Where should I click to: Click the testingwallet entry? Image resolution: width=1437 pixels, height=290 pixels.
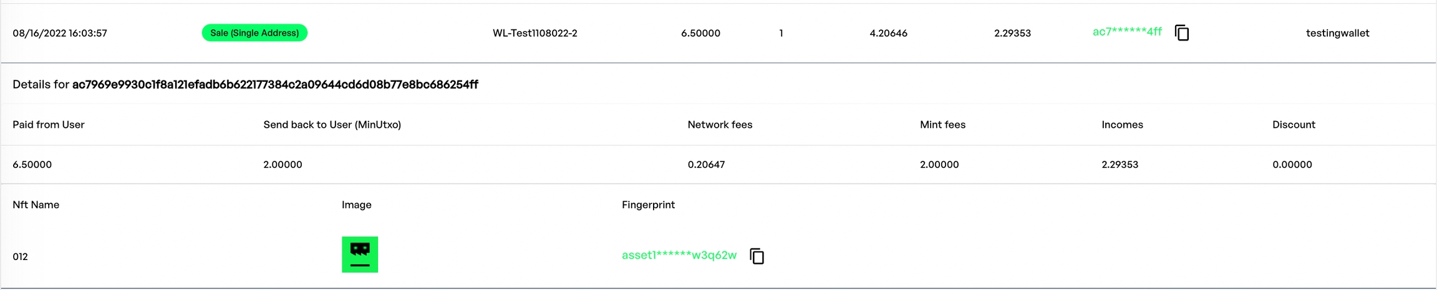[x=1337, y=33]
